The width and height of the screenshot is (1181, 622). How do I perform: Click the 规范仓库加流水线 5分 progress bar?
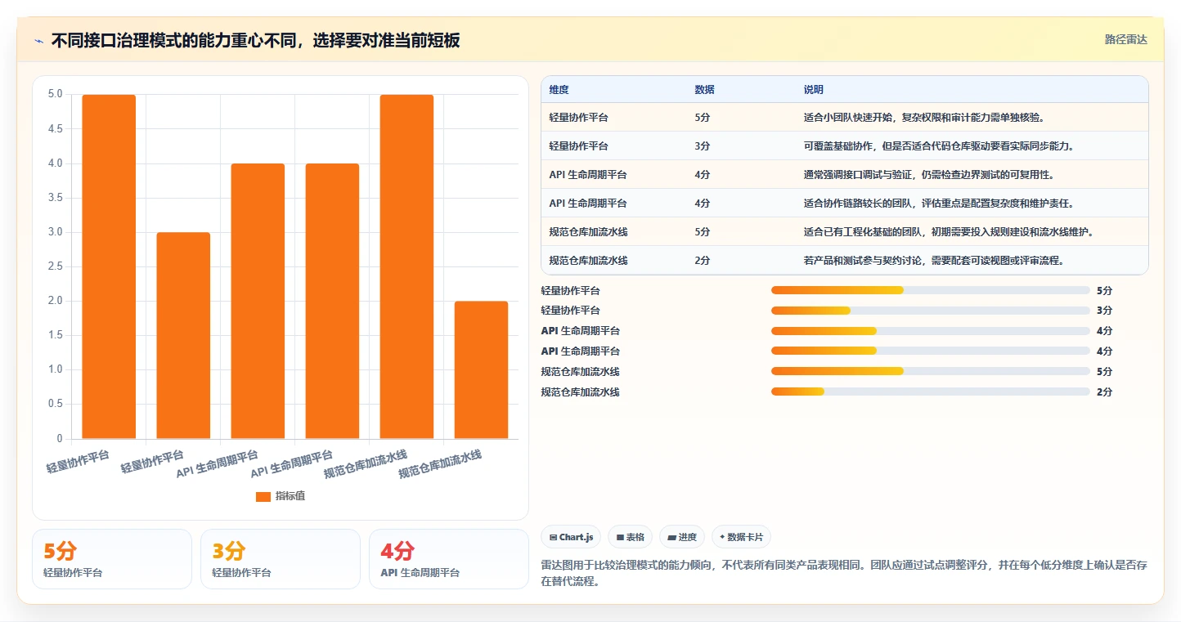tap(931, 372)
